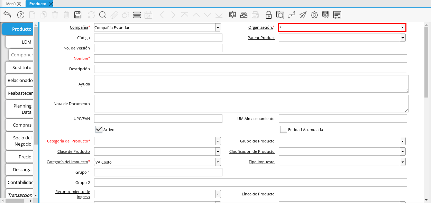
Task: Click into the Nombre text field
Action: pos(250,58)
